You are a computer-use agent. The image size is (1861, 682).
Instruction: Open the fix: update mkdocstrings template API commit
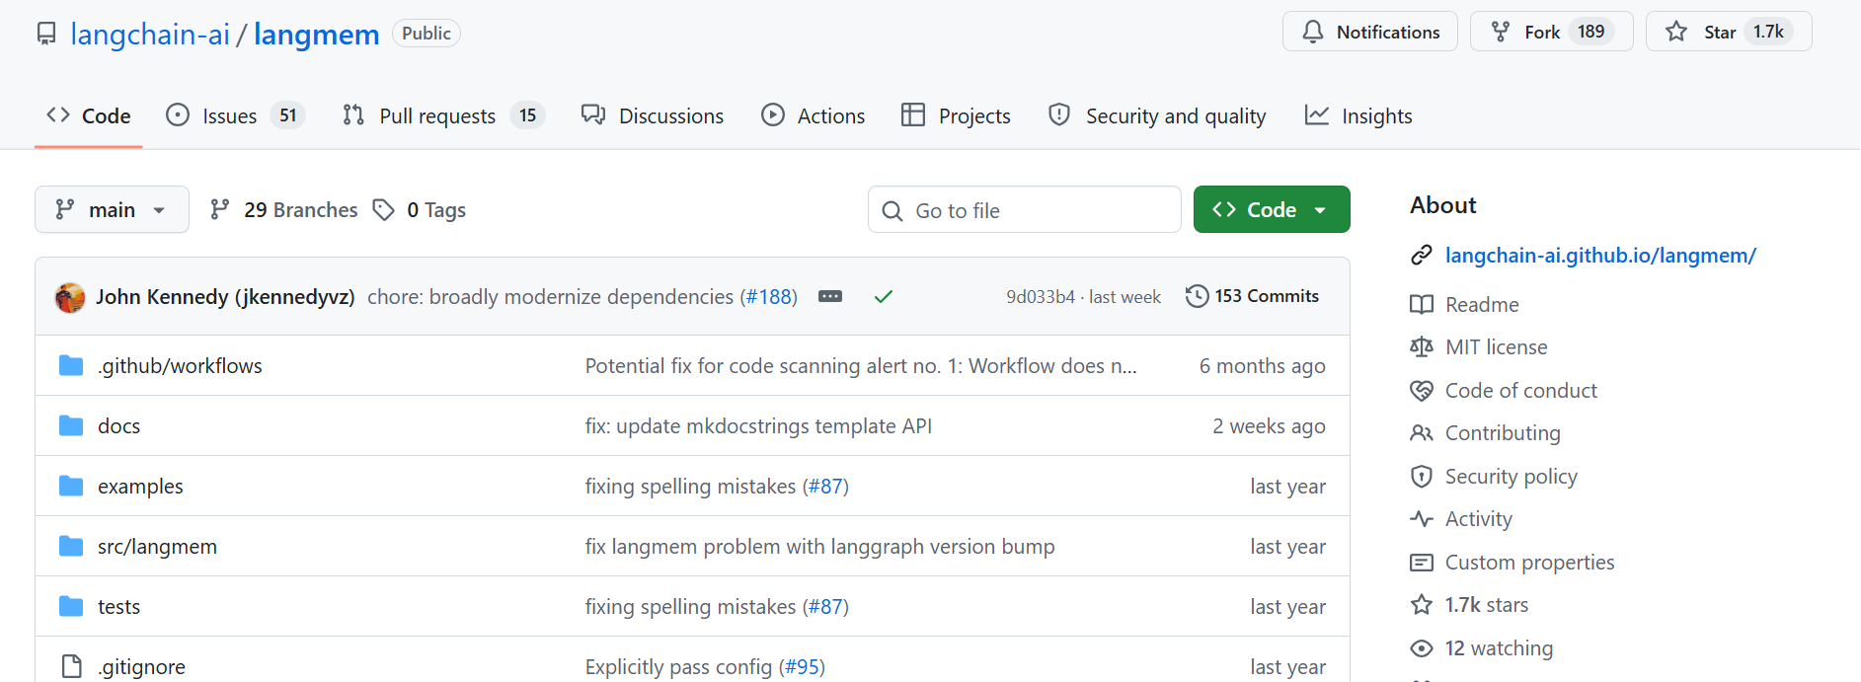pyautogui.click(x=758, y=426)
